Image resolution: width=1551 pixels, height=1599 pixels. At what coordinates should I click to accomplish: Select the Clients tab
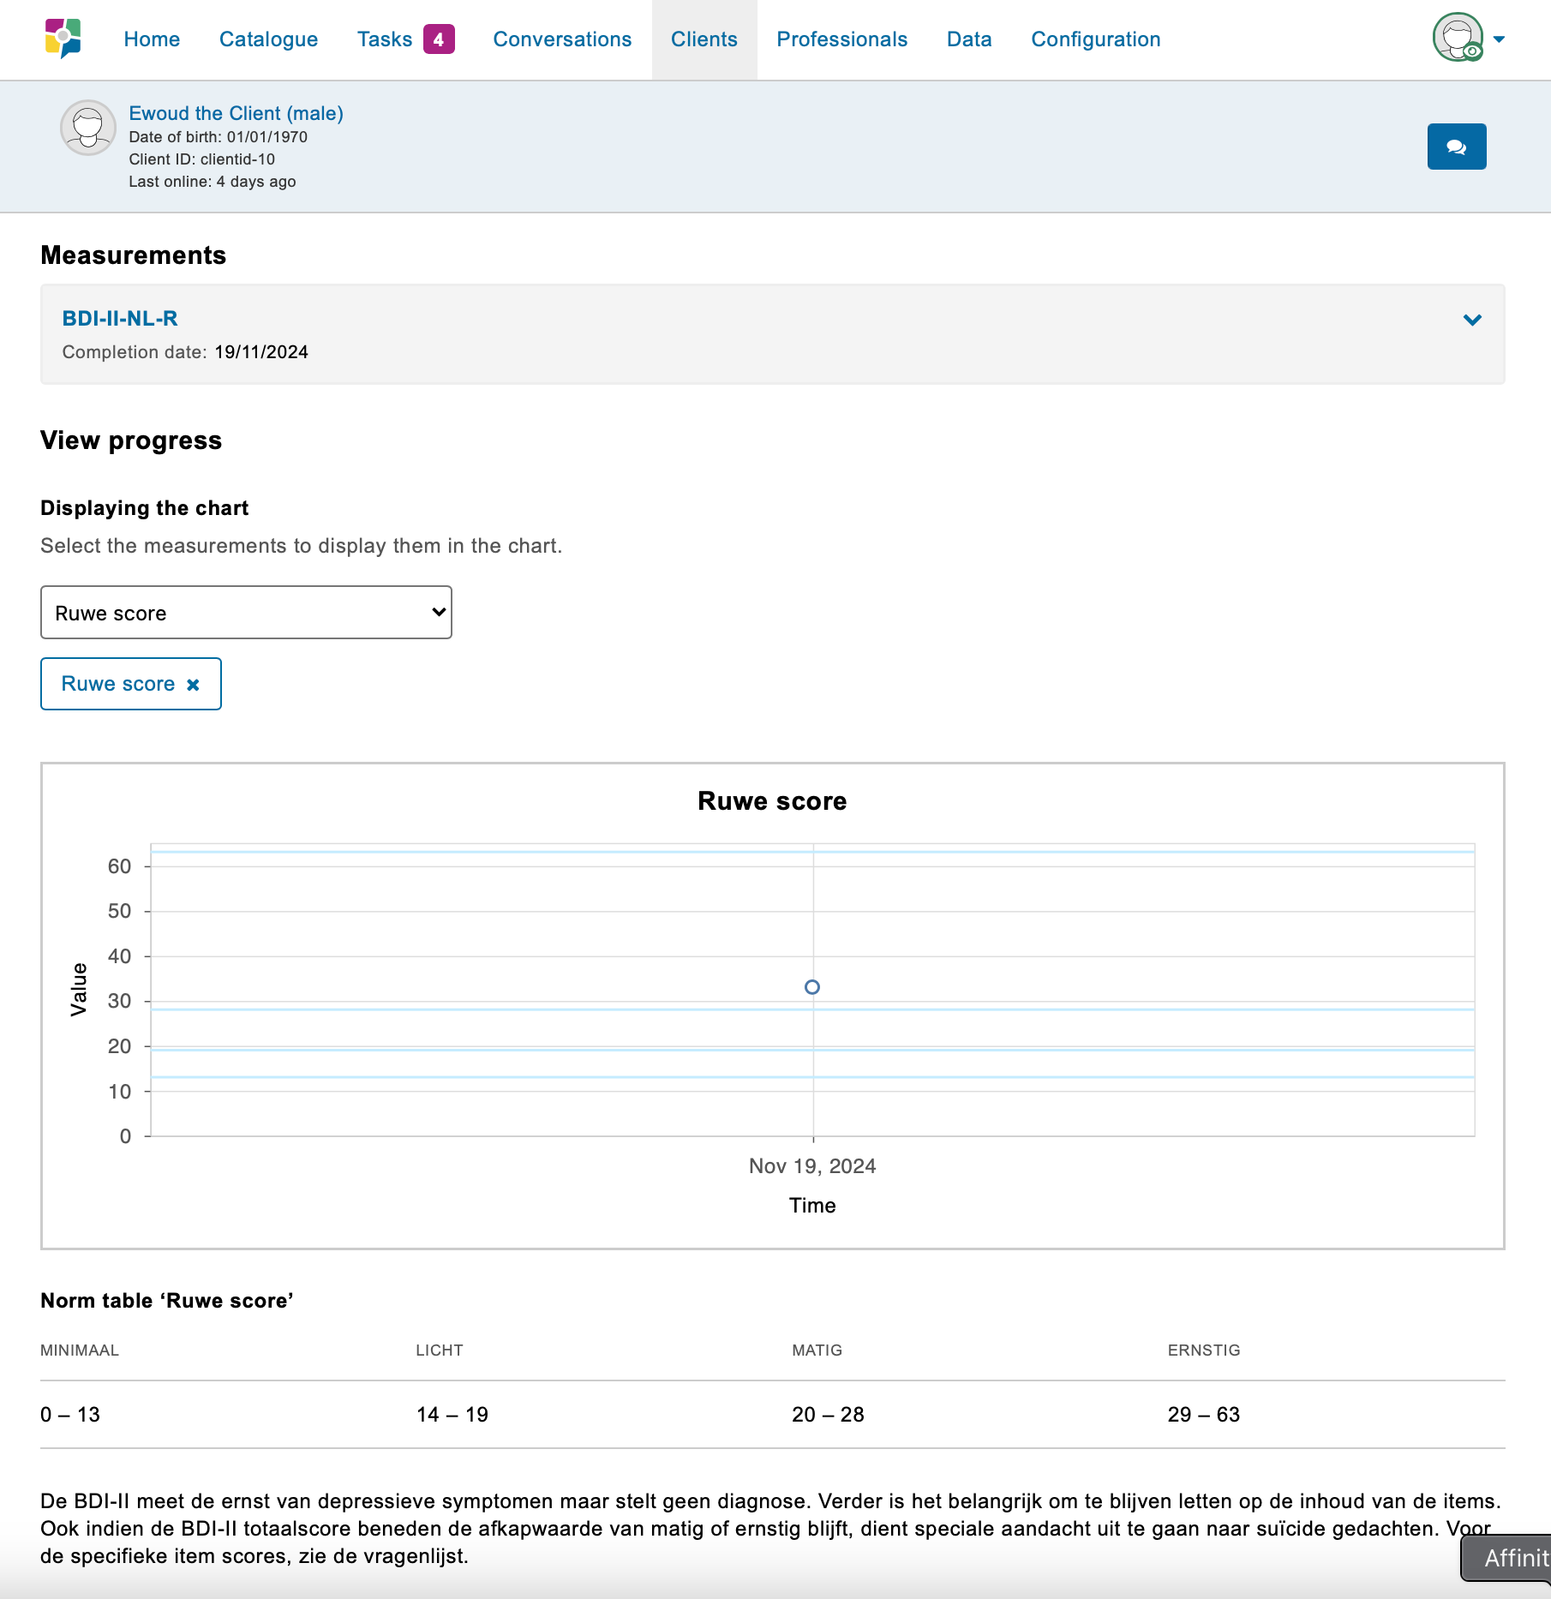[704, 39]
